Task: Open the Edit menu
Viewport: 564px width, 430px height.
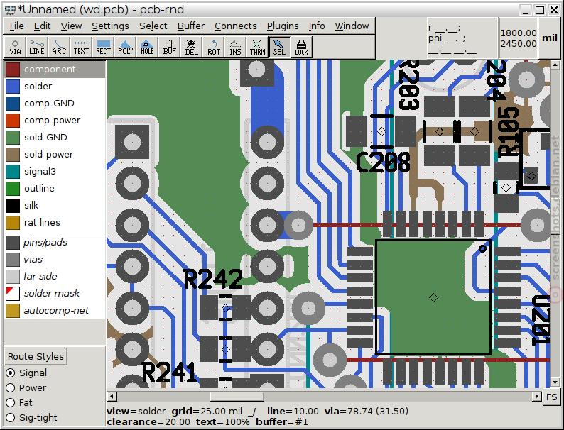Action: [x=42, y=26]
